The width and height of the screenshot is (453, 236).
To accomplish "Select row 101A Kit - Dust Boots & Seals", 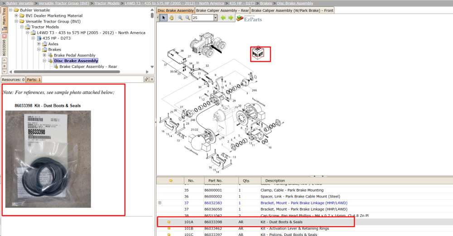I will pyautogui.click(x=305, y=222).
